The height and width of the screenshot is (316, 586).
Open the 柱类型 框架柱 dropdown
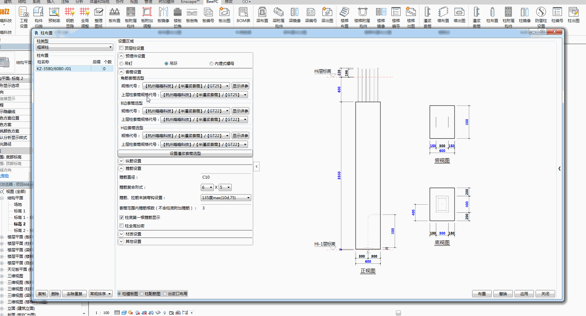[74, 47]
